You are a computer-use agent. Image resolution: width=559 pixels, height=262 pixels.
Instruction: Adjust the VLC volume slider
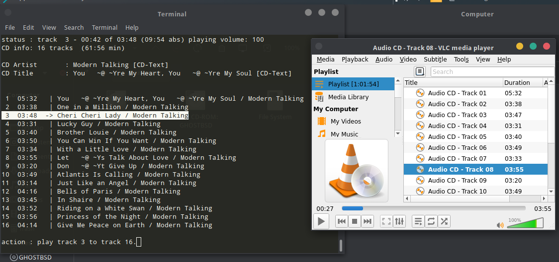pyautogui.click(x=525, y=223)
